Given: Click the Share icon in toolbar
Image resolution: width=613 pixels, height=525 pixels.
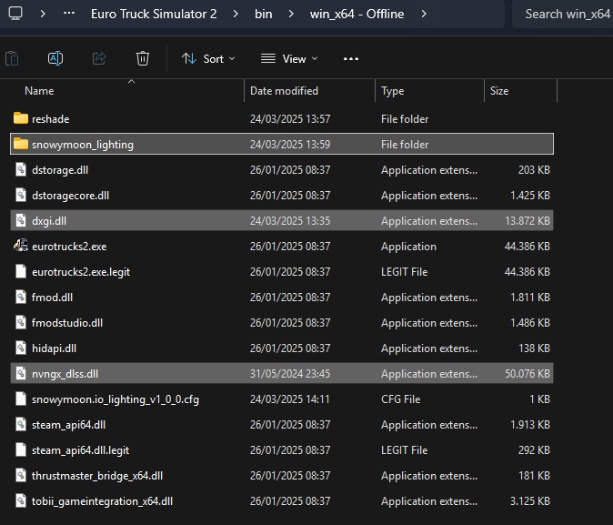Looking at the screenshot, I should click(x=99, y=58).
